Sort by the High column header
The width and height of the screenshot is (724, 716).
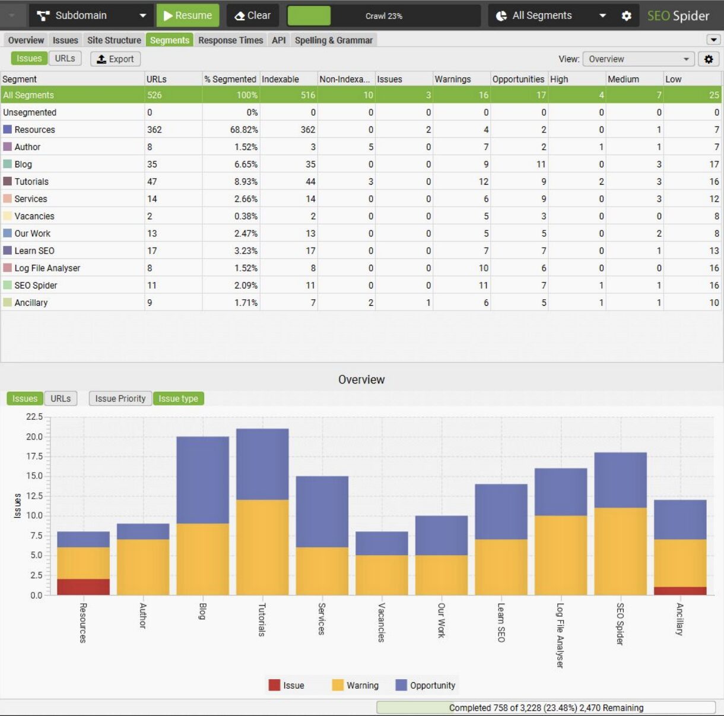(576, 79)
